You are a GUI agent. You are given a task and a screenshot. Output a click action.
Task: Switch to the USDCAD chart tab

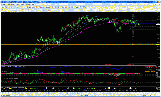[62, 93]
